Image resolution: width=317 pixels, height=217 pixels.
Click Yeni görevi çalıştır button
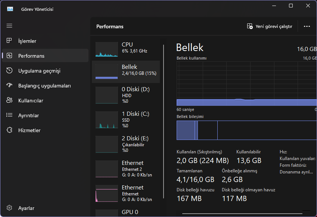tap(270, 26)
